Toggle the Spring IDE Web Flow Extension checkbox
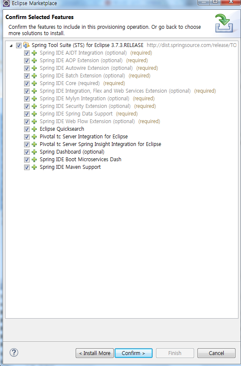The height and width of the screenshot is (366, 241). coord(27,121)
